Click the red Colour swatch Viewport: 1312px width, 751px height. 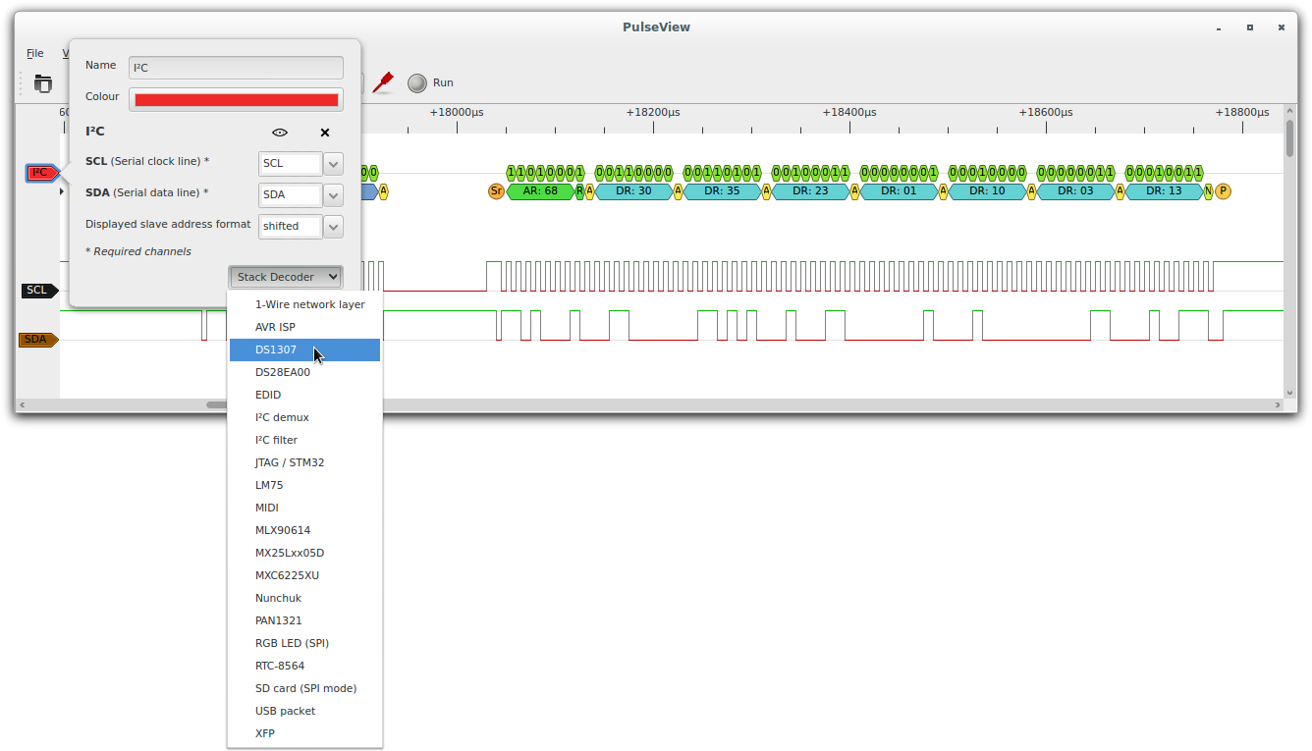[236, 100]
